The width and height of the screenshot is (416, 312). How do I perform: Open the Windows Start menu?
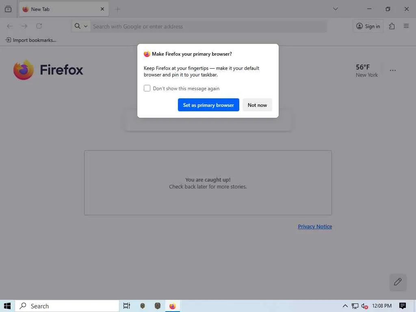7,306
